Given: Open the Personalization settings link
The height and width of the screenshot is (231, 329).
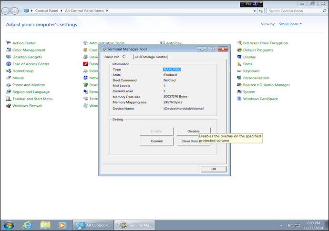Looking at the screenshot, I should (x=256, y=78).
